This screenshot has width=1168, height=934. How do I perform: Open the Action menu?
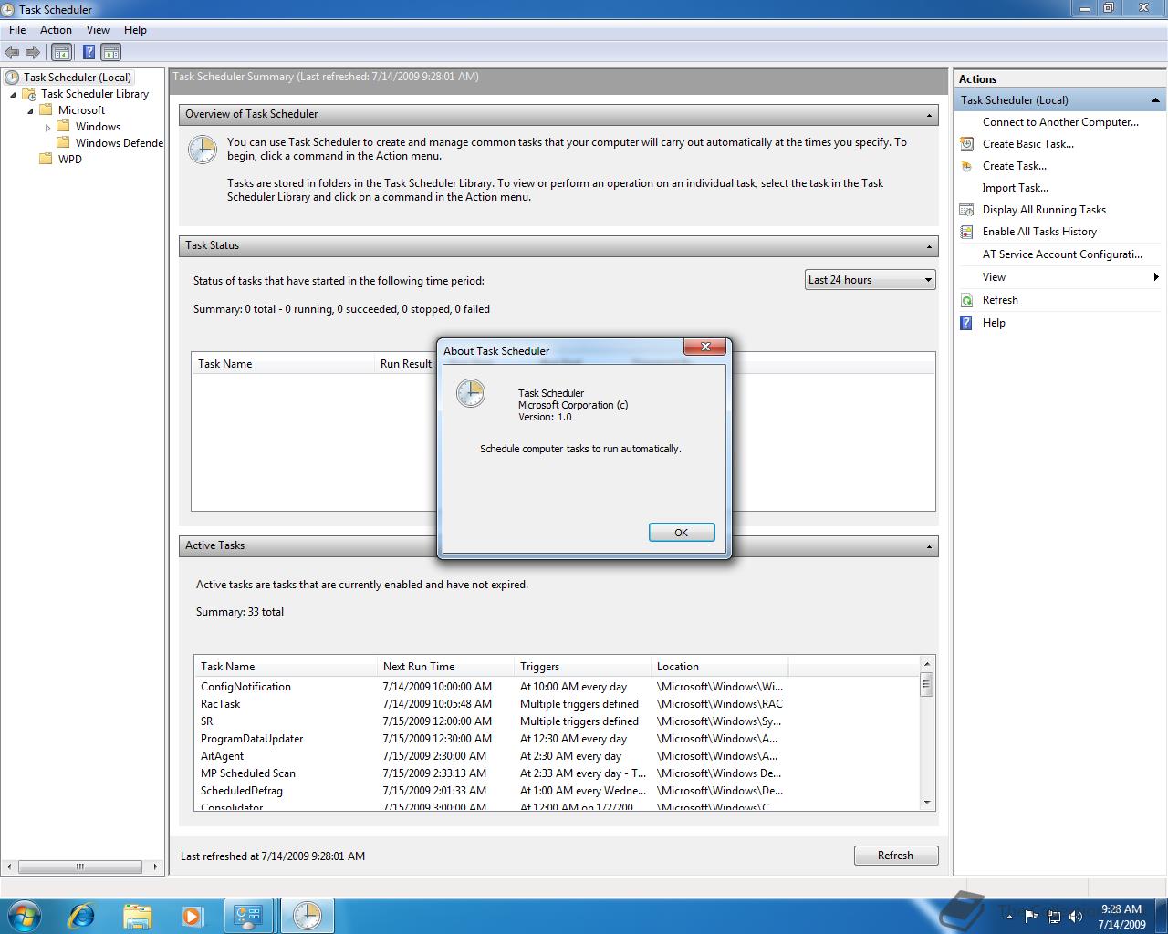click(56, 30)
